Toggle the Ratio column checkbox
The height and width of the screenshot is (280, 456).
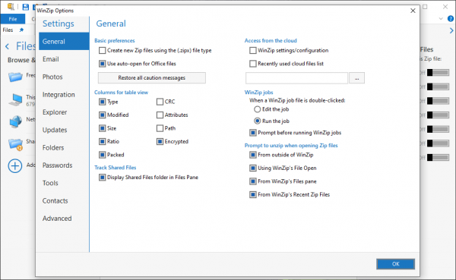102,141
